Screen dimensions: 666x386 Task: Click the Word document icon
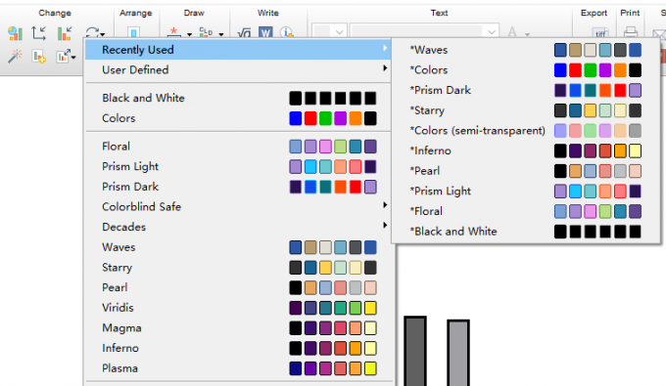tap(265, 32)
